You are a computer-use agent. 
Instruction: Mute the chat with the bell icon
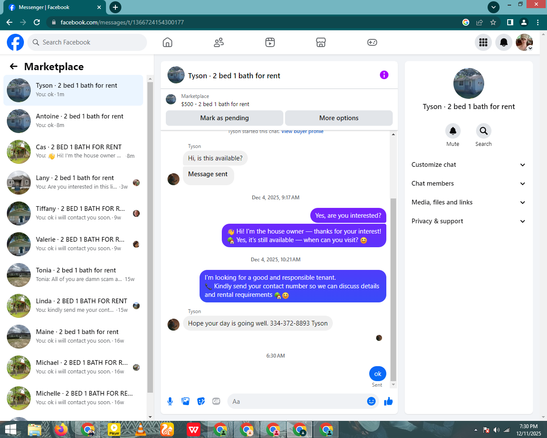[453, 131]
